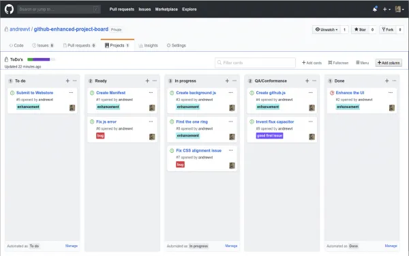Open the Submit to Webstore issue
Screen dimensions: 409x256
35,93
